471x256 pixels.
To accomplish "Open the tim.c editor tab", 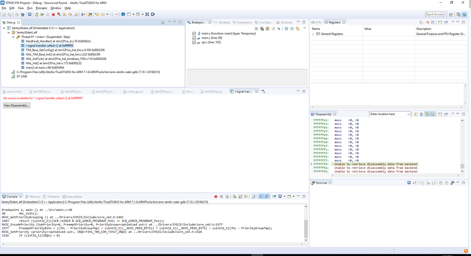I will click(187, 91).
